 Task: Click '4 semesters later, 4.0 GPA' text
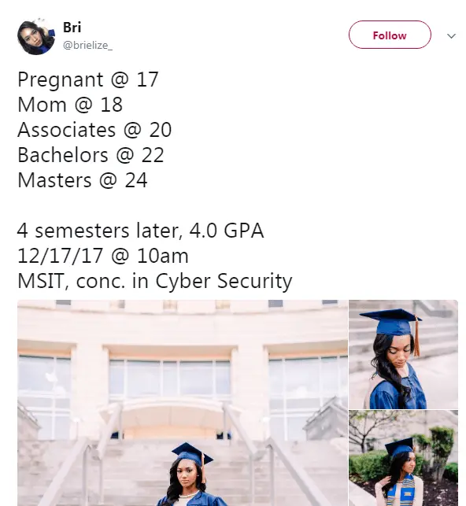point(140,231)
